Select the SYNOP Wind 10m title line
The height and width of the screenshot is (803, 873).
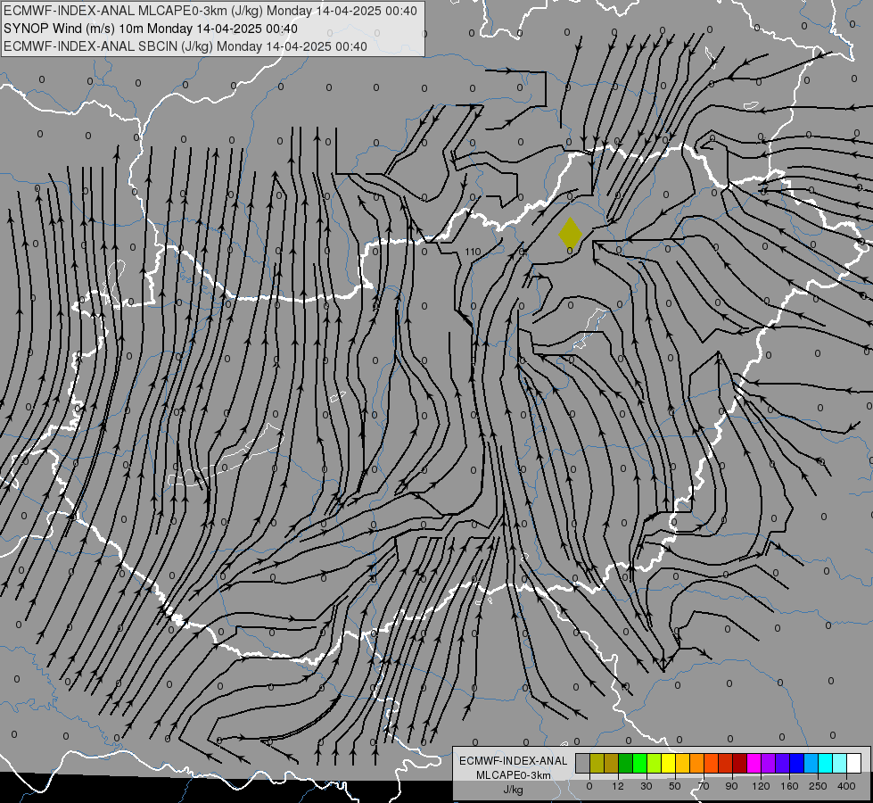tap(151, 29)
